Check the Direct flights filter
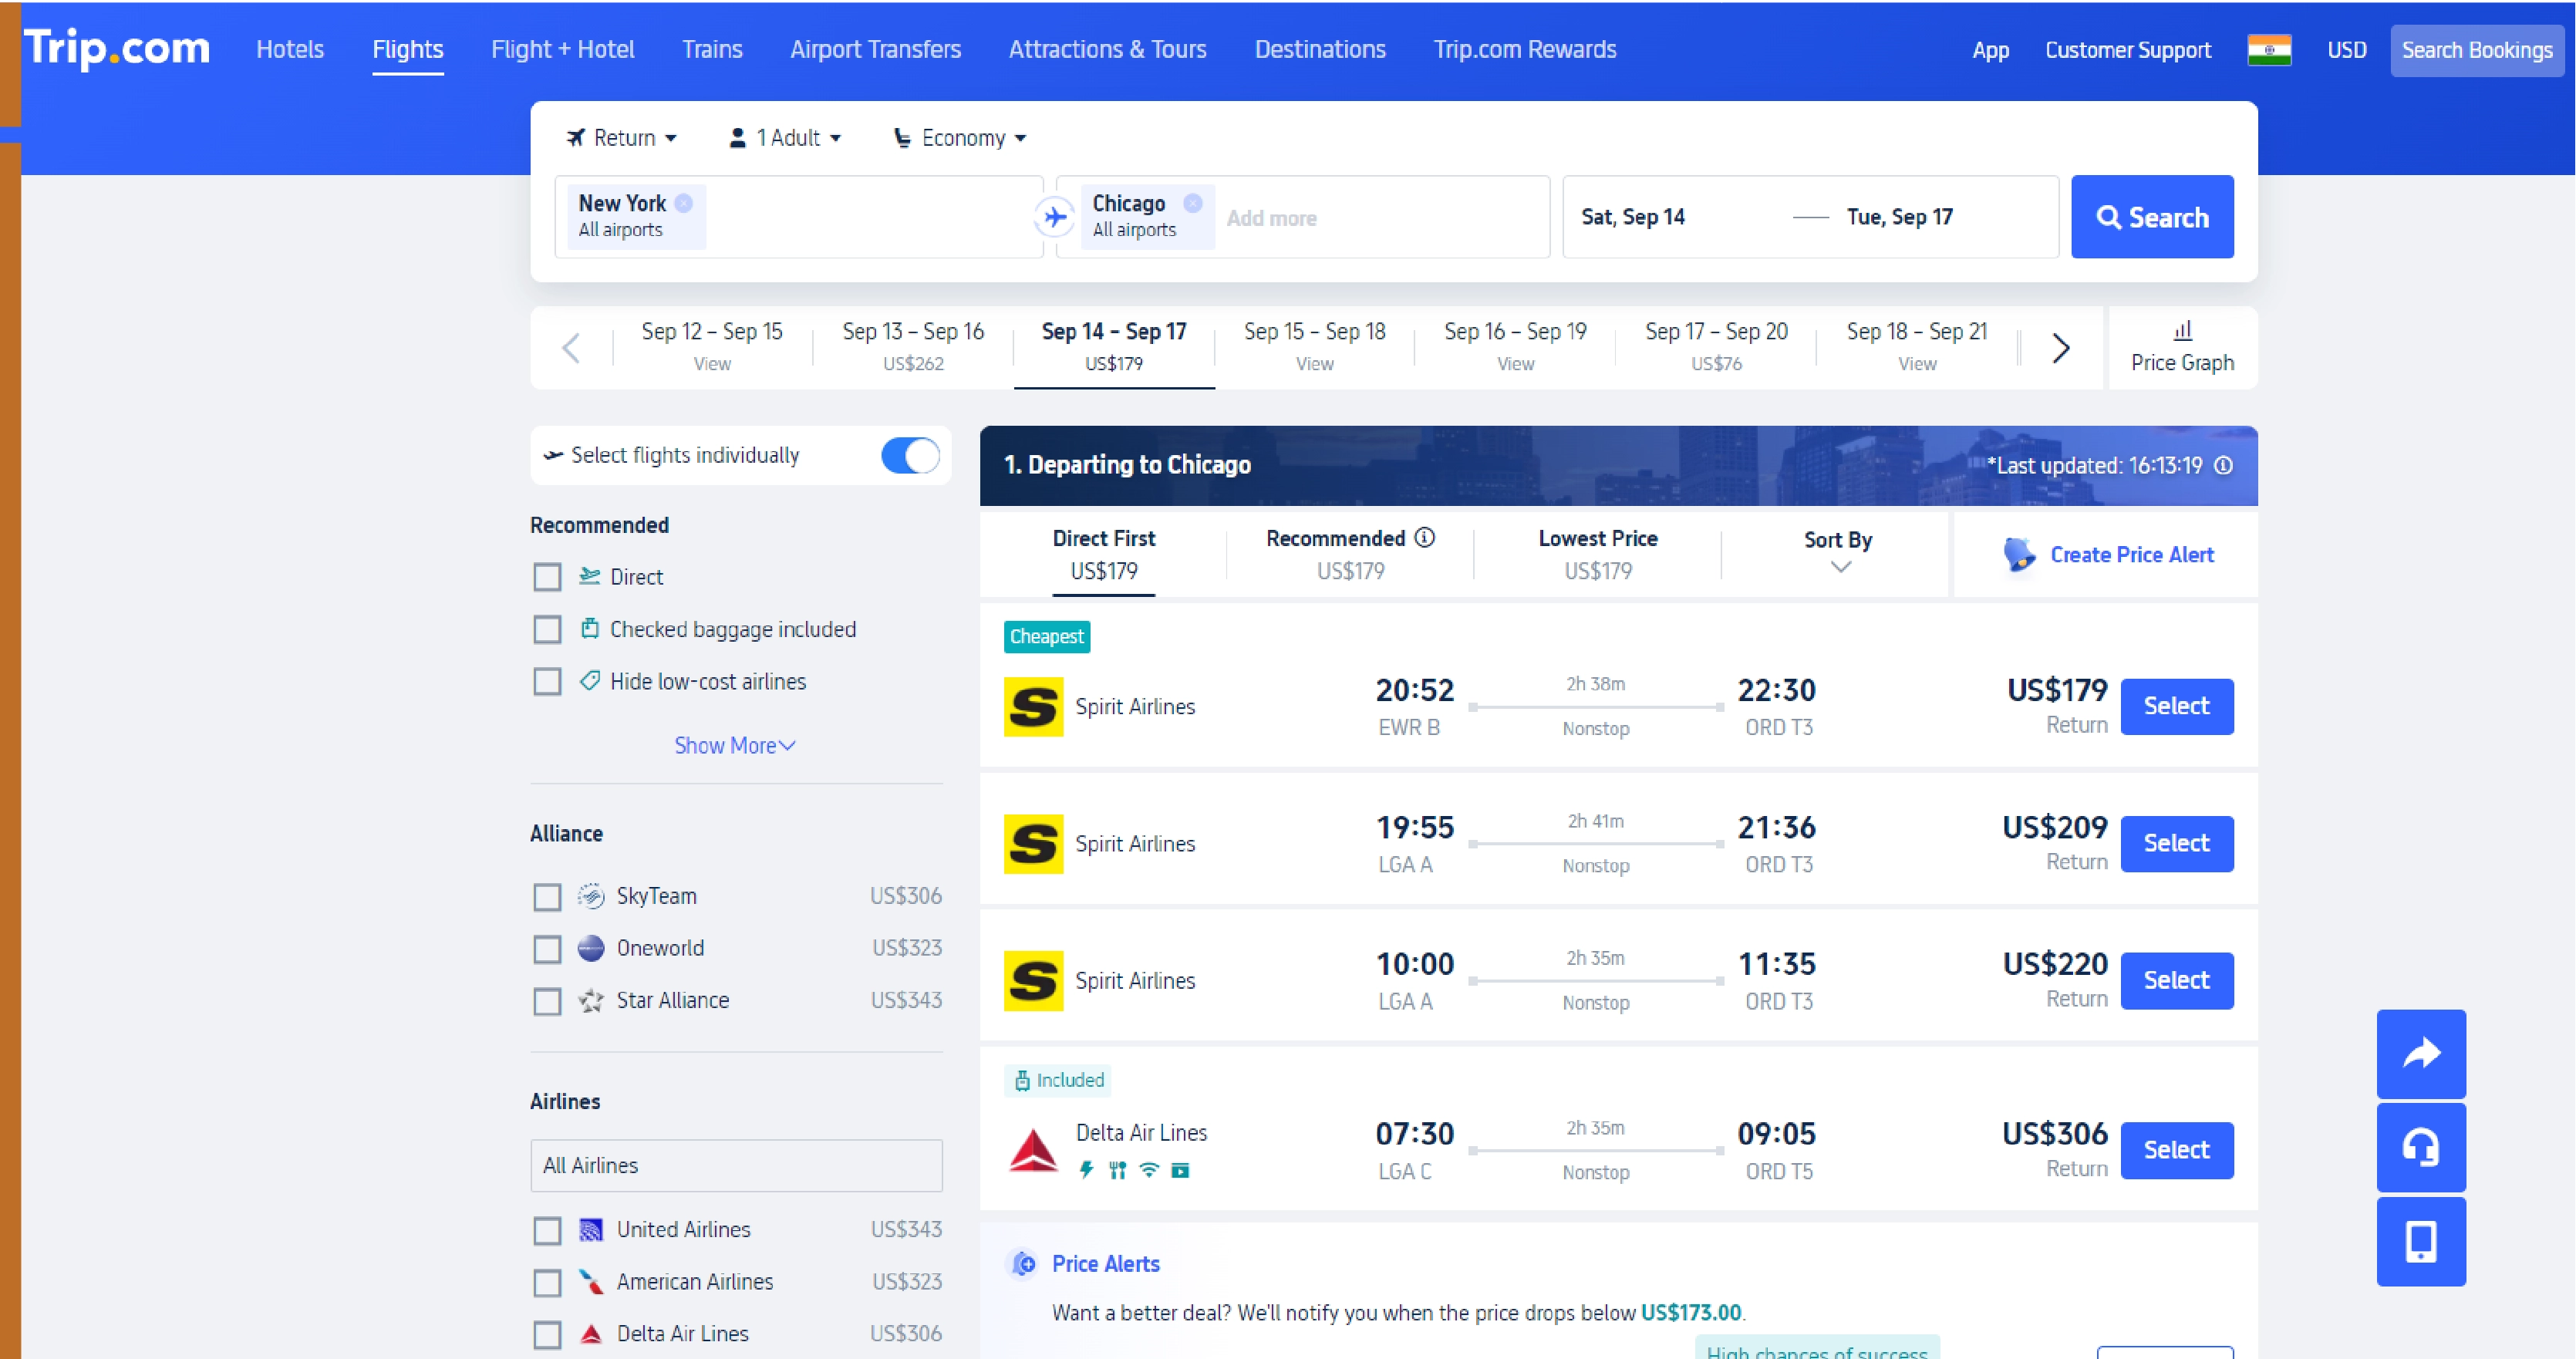 [x=547, y=577]
